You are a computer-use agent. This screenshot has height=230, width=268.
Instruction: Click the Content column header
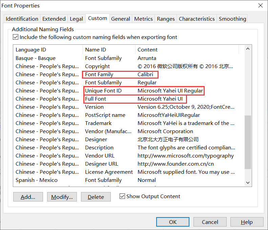(x=187, y=49)
